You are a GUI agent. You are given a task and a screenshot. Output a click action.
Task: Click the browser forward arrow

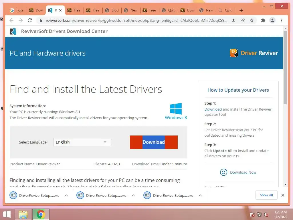point(21,20)
